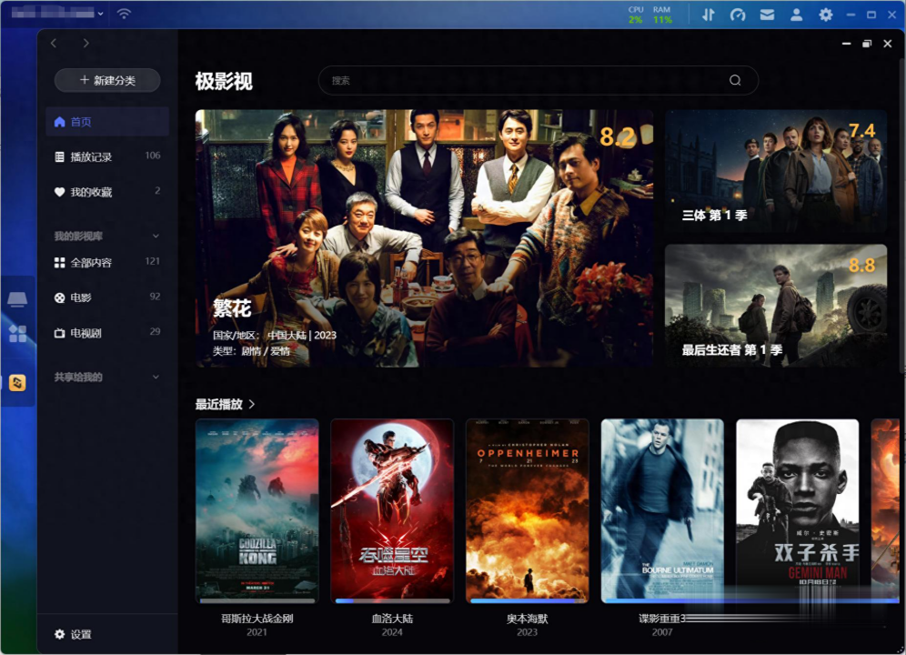The width and height of the screenshot is (906, 655).
Task: Click the heart icon for 我的收藏
Action: coord(59,192)
